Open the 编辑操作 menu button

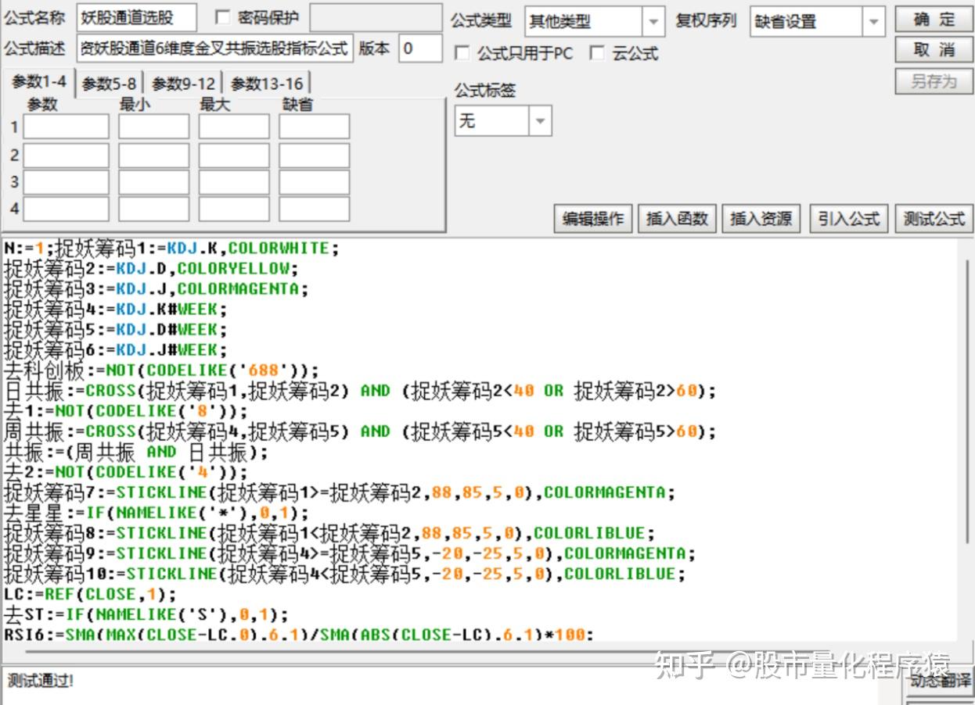pyautogui.click(x=593, y=219)
